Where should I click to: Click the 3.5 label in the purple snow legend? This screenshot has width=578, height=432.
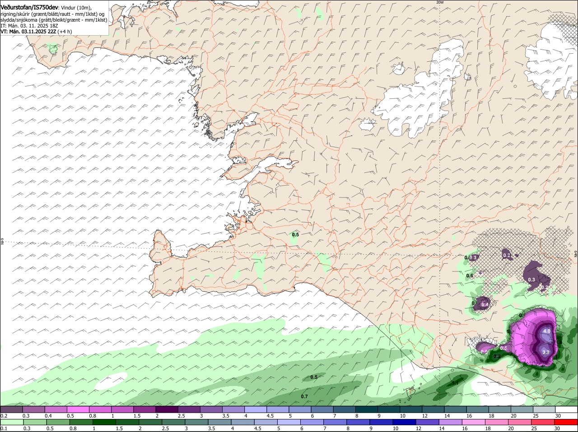(x=225, y=415)
